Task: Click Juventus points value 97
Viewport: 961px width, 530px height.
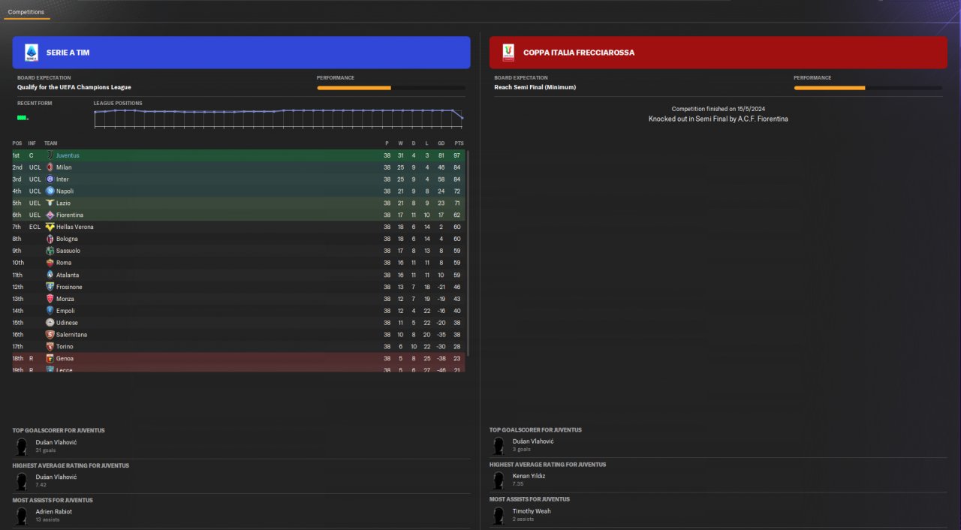Action: (456, 155)
